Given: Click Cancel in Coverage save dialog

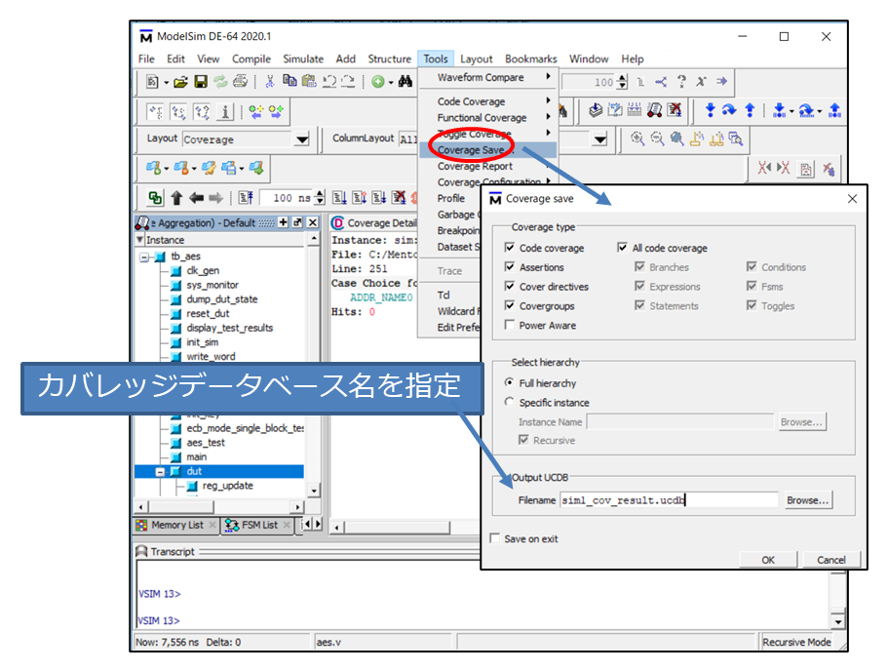Looking at the screenshot, I should (x=830, y=560).
